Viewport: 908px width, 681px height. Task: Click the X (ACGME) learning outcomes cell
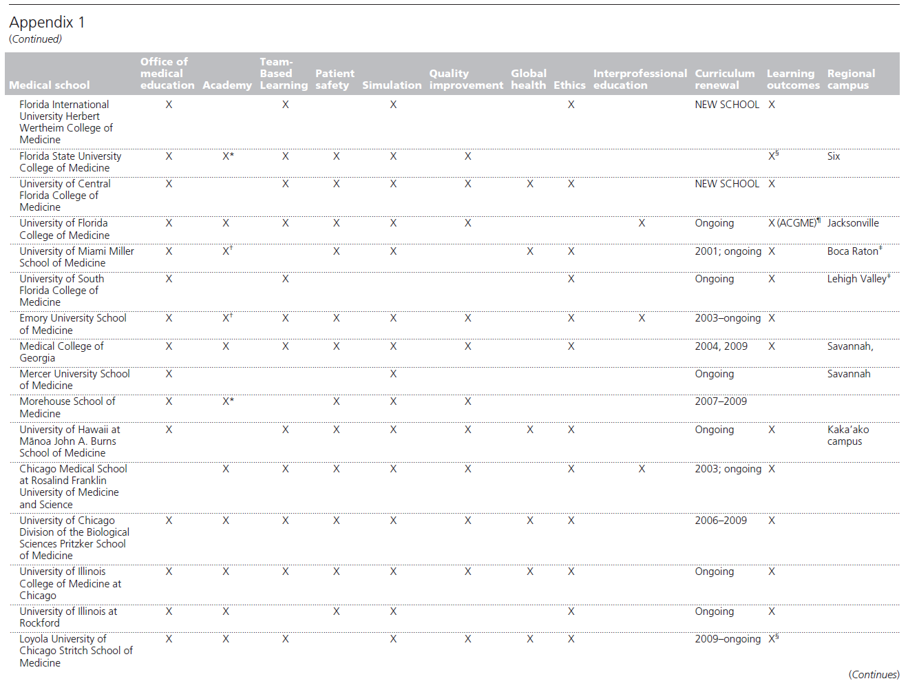tap(794, 223)
